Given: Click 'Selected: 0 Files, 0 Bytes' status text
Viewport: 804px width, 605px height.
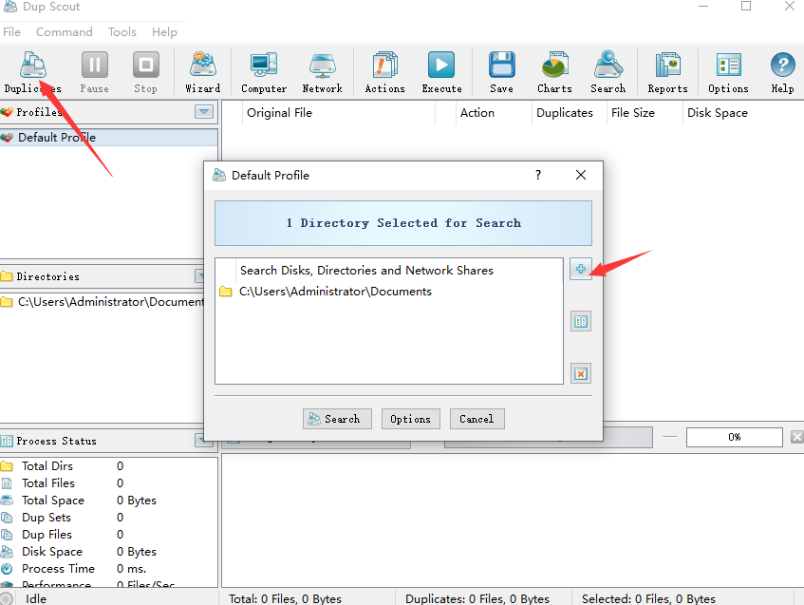Looking at the screenshot, I should pyautogui.click(x=648, y=598).
